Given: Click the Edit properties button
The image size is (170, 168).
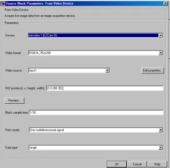Looking at the screenshot, I should click(x=153, y=71).
